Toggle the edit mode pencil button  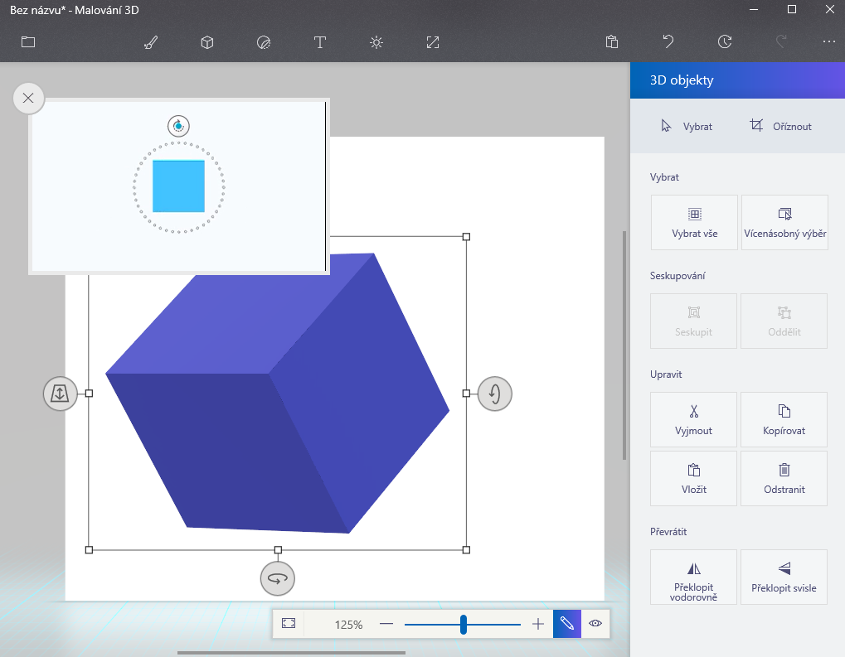coord(567,624)
